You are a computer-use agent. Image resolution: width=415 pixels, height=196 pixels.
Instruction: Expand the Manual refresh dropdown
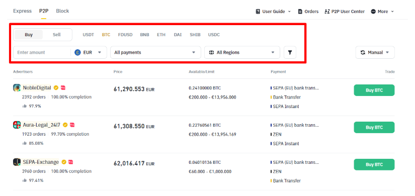375,52
